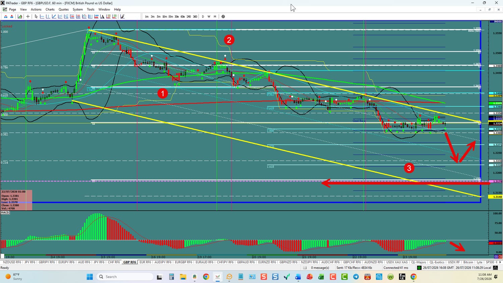Viewport: 503px width, 283px height.
Task: Open the PATrader application menu icon
Action: (3, 3)
